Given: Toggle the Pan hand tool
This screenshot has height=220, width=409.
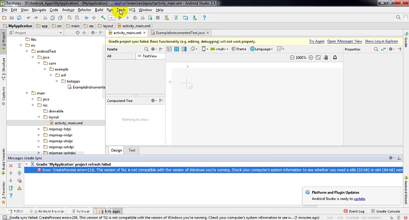Looking at the screenshot, I should (x=326, y=58).
